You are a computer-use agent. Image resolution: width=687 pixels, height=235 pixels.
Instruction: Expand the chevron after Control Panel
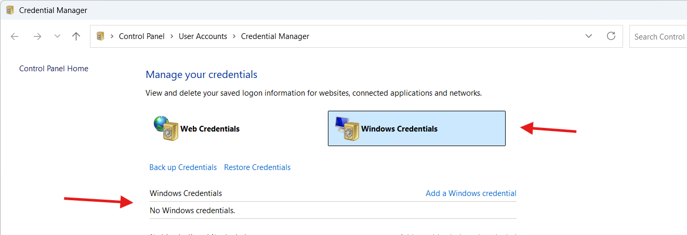tap(171, 36)
